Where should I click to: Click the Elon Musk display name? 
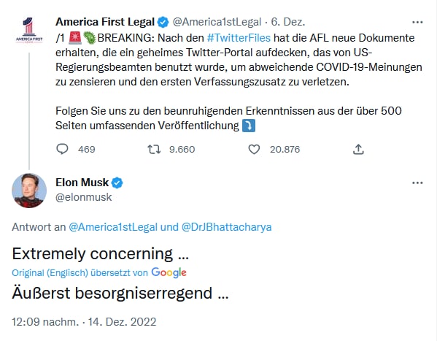tap(82, 183)
